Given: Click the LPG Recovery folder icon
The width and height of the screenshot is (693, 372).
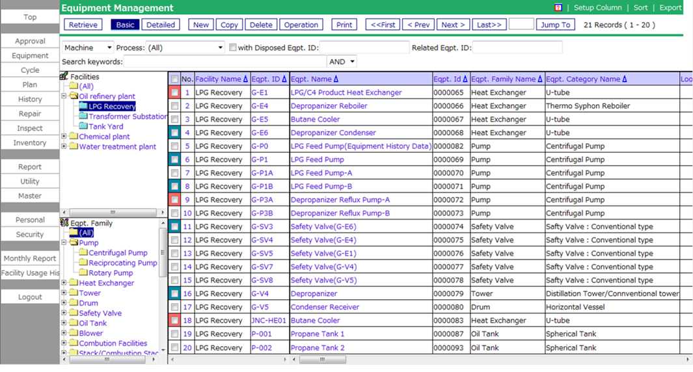Looking at the screenshot, I should [x=83, y=106].
